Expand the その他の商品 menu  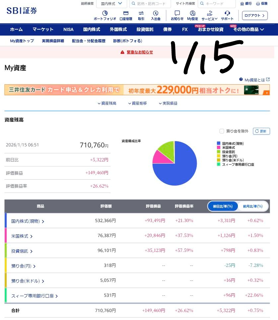coord(248,29)
